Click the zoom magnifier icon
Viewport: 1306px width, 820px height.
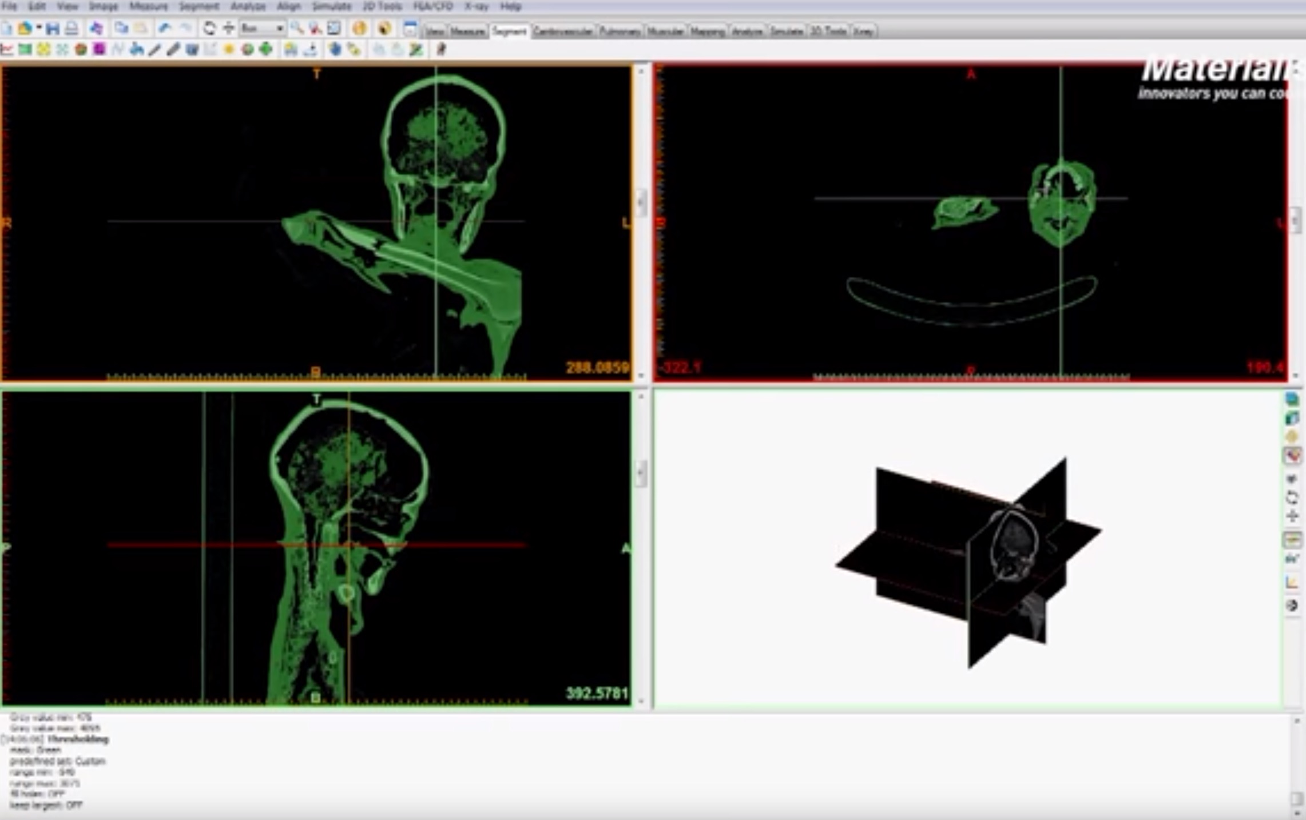point(296,27)
